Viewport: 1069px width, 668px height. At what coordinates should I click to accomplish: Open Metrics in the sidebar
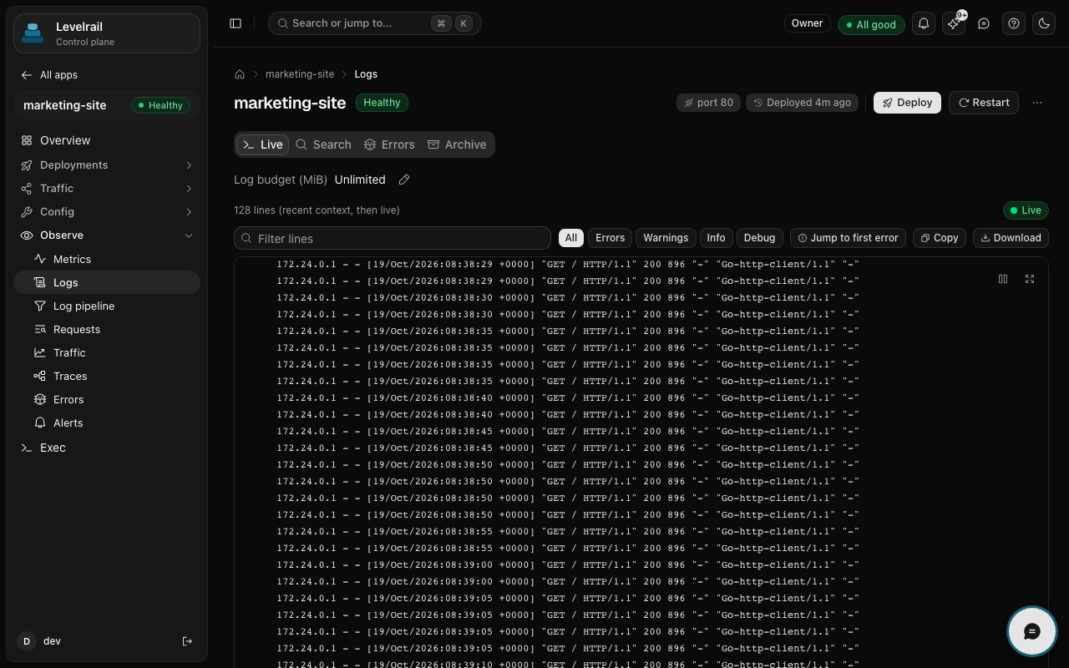point(107,260)
